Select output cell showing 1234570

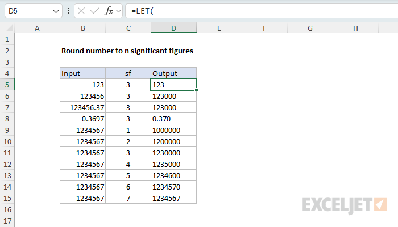point(173,187)
